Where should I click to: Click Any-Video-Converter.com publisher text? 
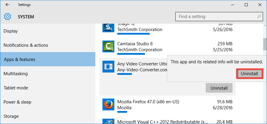[142, 70]
